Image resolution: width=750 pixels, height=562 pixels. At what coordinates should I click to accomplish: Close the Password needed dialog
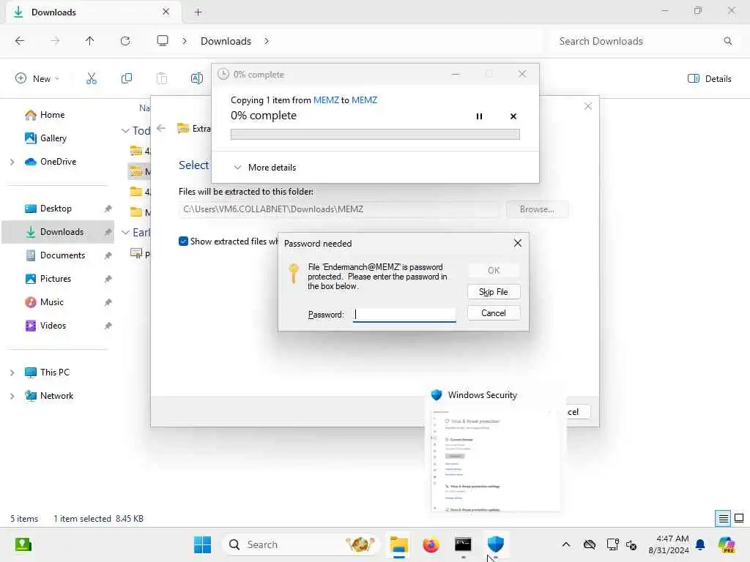[518, 243]
